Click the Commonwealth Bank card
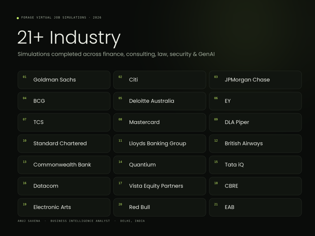This screenshot has width=315, height=236. (x=64, y=165)
